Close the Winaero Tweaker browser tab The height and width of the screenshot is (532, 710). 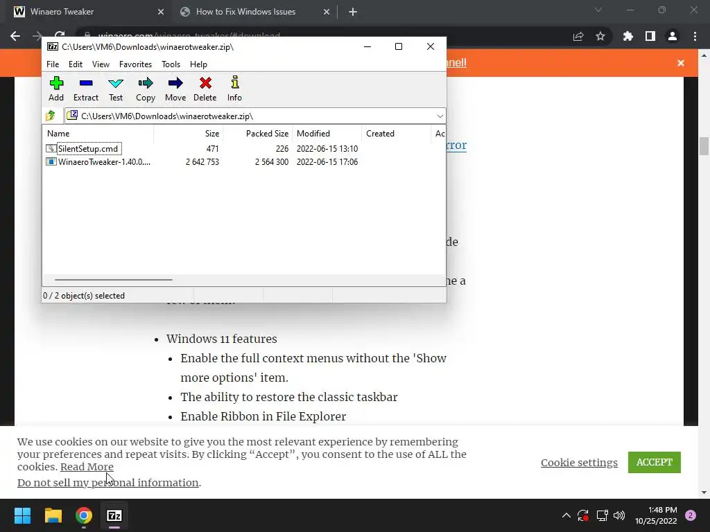tap(161, 12)
